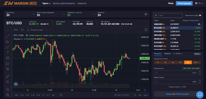The image size is (206, 99).
Task: Expand the Fees dropdown
Action: [197, 54]
